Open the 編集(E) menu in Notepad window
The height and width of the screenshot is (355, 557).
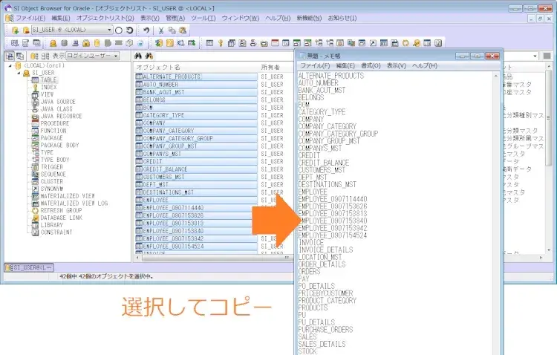(345, 65)
